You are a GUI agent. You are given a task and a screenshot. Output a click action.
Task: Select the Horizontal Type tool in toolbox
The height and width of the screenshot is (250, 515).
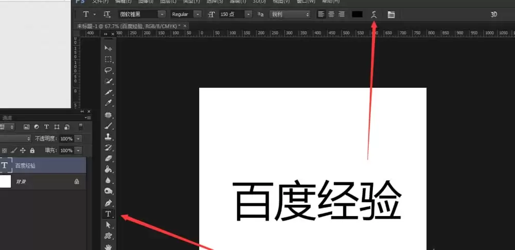pos(108,214)
